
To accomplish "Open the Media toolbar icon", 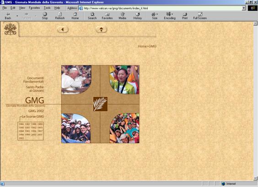I will 123,14.
